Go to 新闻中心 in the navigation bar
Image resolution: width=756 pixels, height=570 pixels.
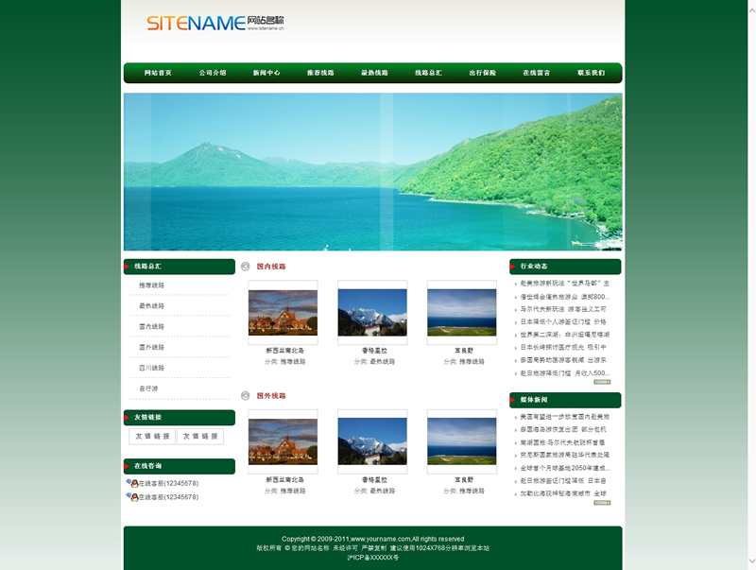click(266, 73)
